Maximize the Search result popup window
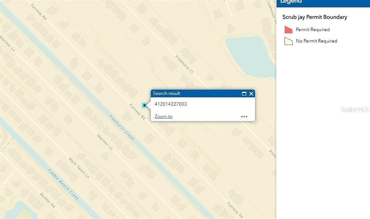The height and width of the screenshot is (219, 370). 244,94
